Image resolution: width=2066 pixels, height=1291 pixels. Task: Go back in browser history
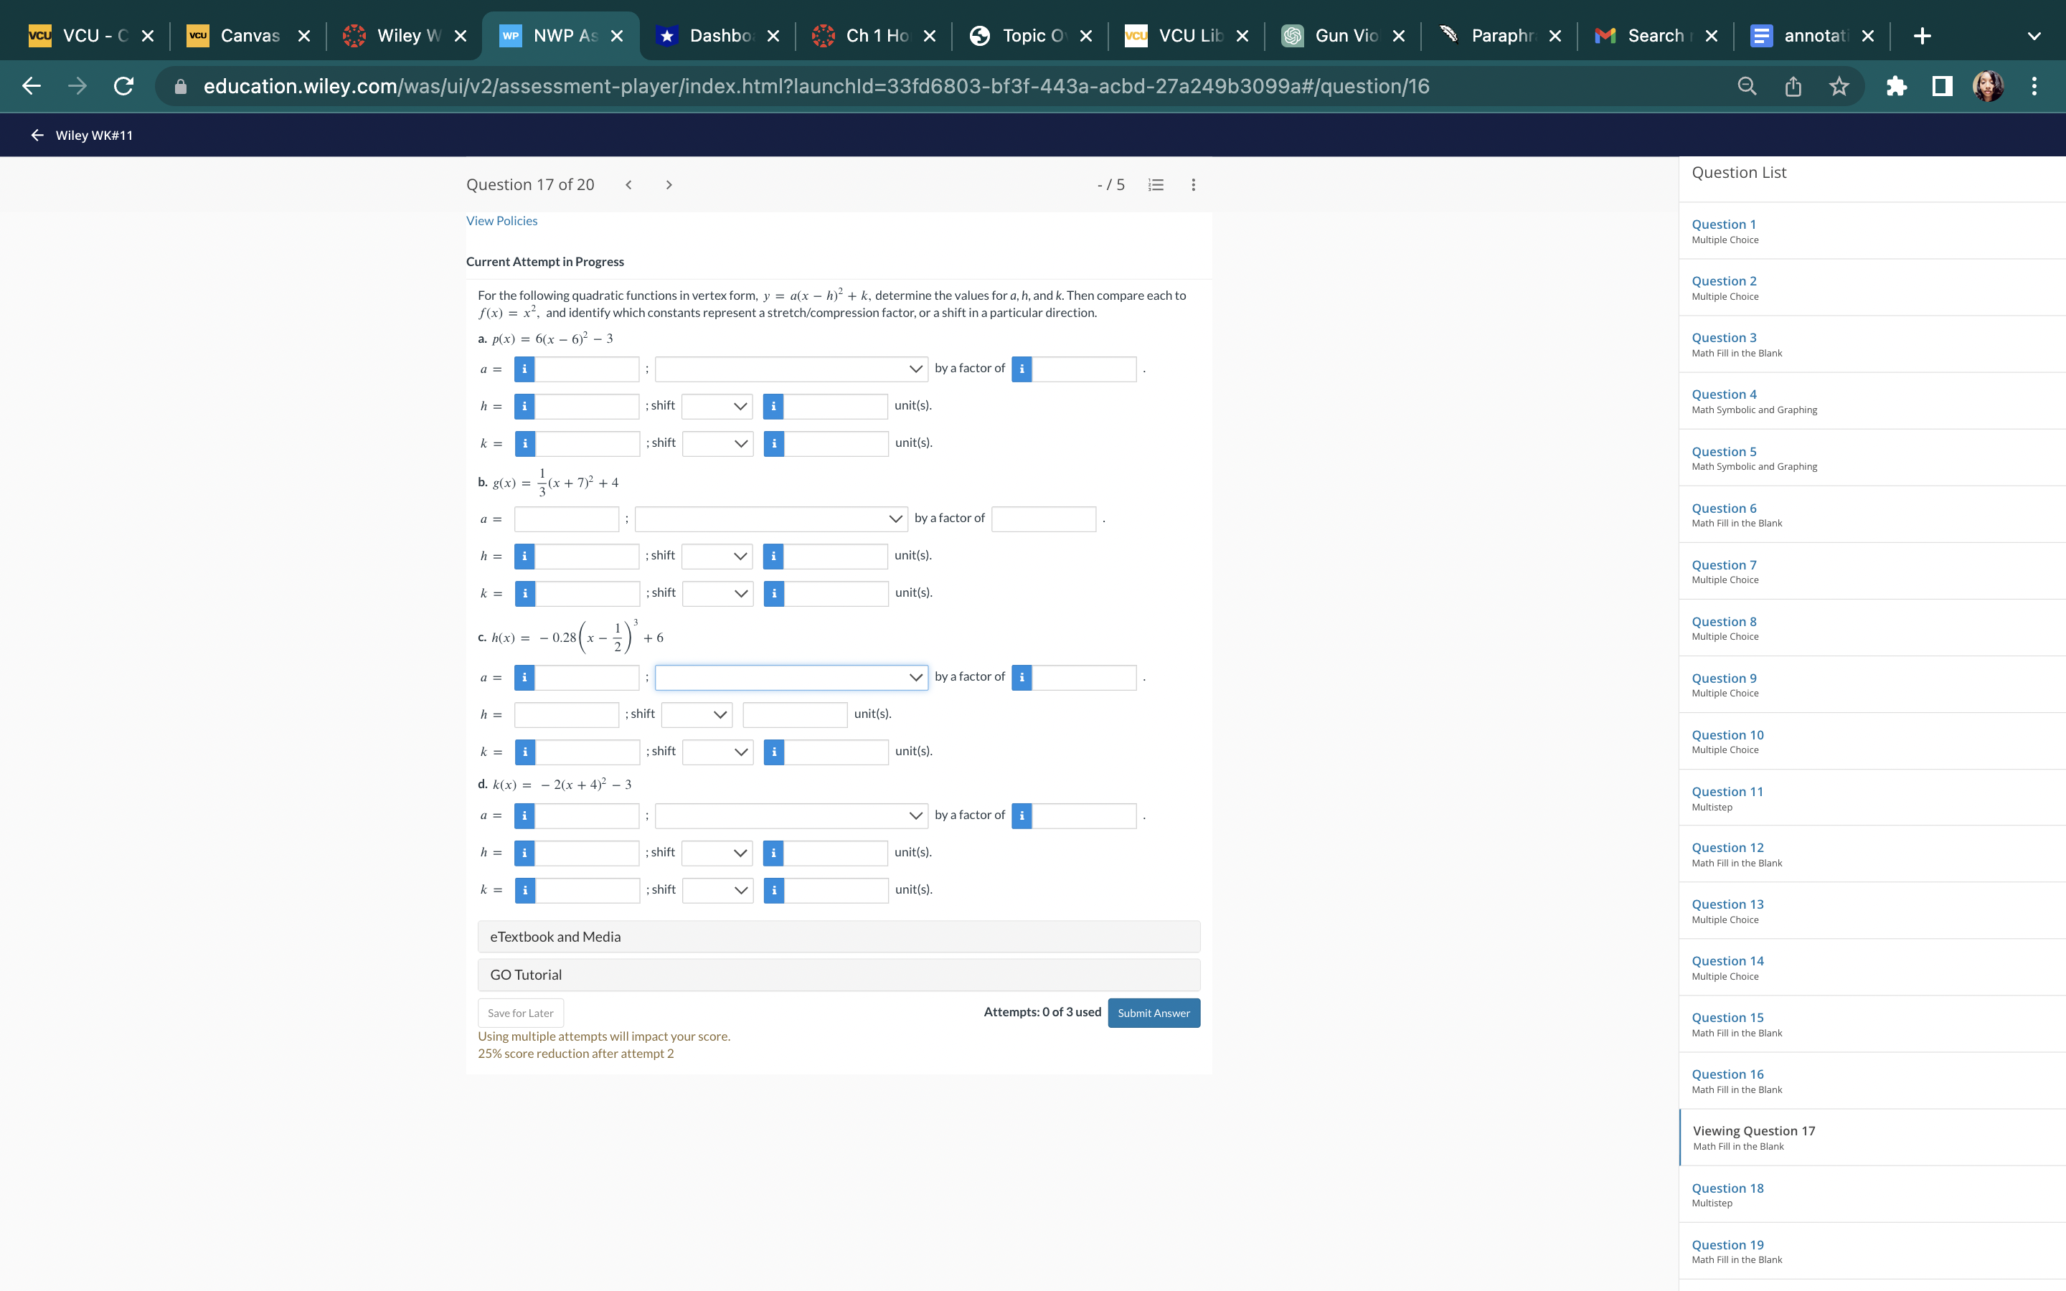[32, 86]
